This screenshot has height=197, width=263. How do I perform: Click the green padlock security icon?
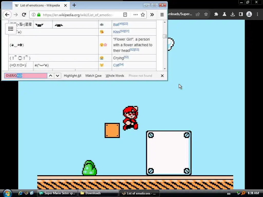point(39,15)
